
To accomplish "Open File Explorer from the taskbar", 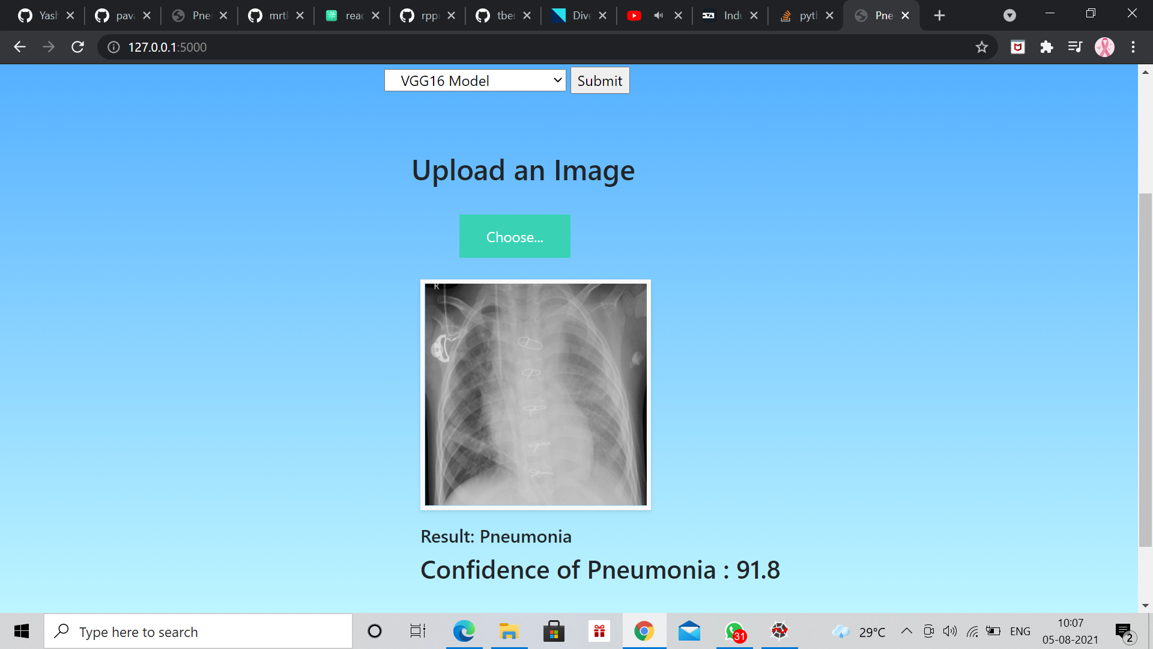I will point(509,632).
